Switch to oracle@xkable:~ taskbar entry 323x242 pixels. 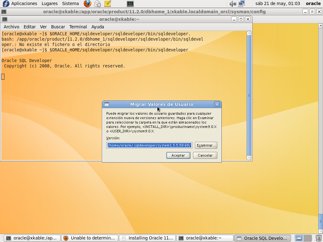tap(205, 238)
